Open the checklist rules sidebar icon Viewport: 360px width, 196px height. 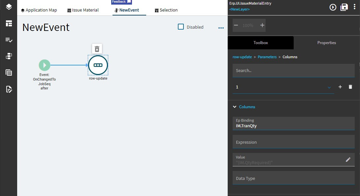[x=9, y=40]
